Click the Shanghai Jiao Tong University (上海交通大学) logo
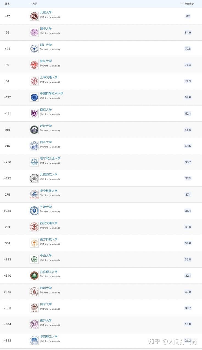202x350 pixels. [34, 81]
